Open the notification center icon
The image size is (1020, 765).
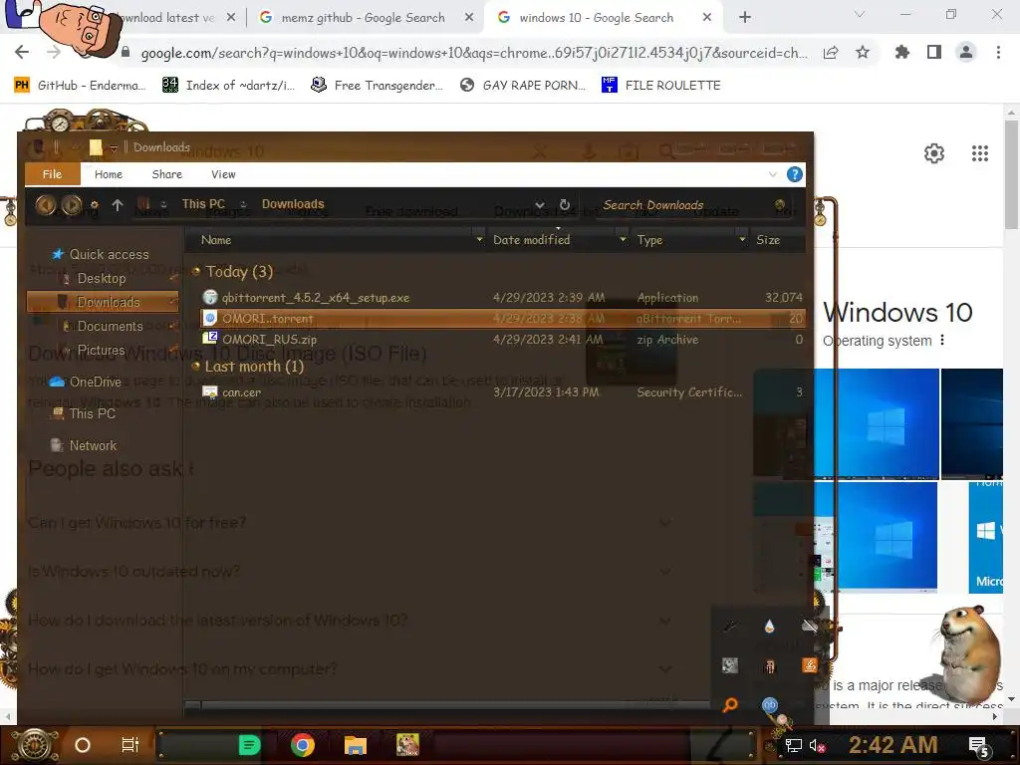point(979,747)
